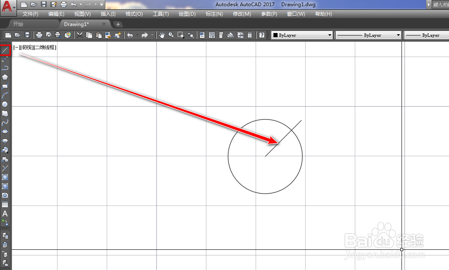
Task: Click the Zoom Previous icon
Action: [x=190, y=35]
